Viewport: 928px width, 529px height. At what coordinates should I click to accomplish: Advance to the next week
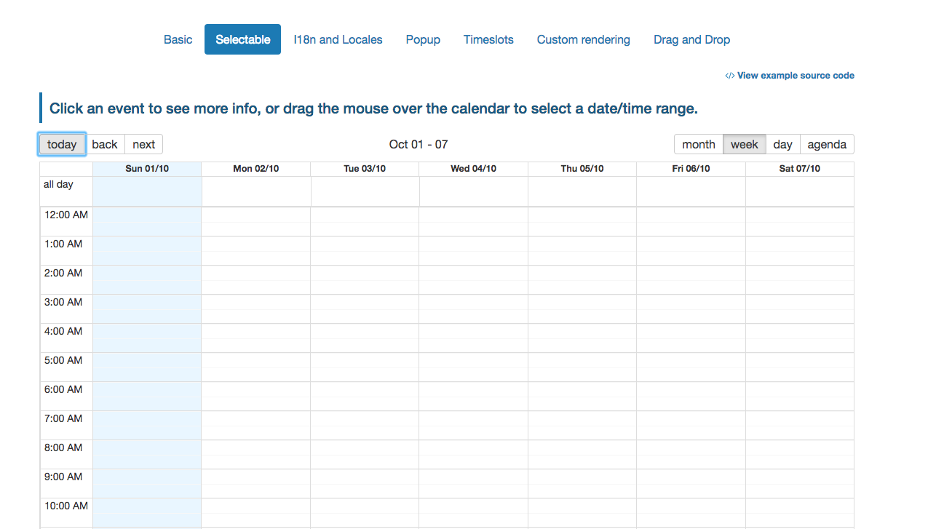click(x=144, y=144)
